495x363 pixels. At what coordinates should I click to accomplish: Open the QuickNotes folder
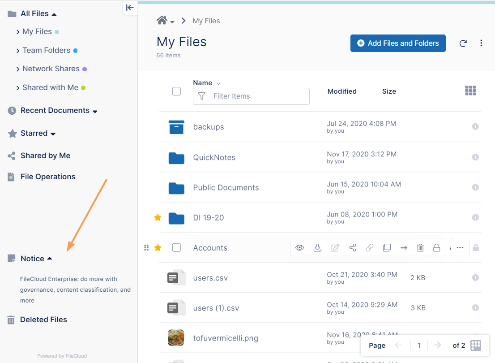coord(214,157)
